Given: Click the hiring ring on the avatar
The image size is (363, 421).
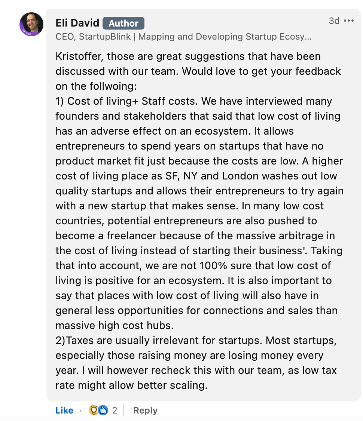Looking at the screenshot, I should [x=26, y=33].
